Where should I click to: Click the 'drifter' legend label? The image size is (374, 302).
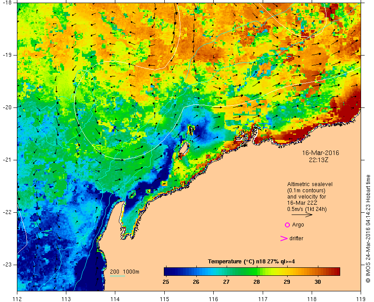[x=296, y=238]
